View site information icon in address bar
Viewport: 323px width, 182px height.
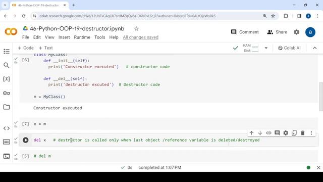pyautogui.click(x=35, y=16)
